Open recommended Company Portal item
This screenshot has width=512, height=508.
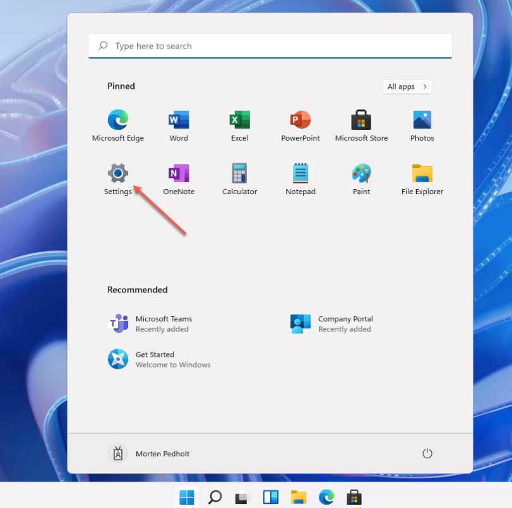(x=331, y=323)
